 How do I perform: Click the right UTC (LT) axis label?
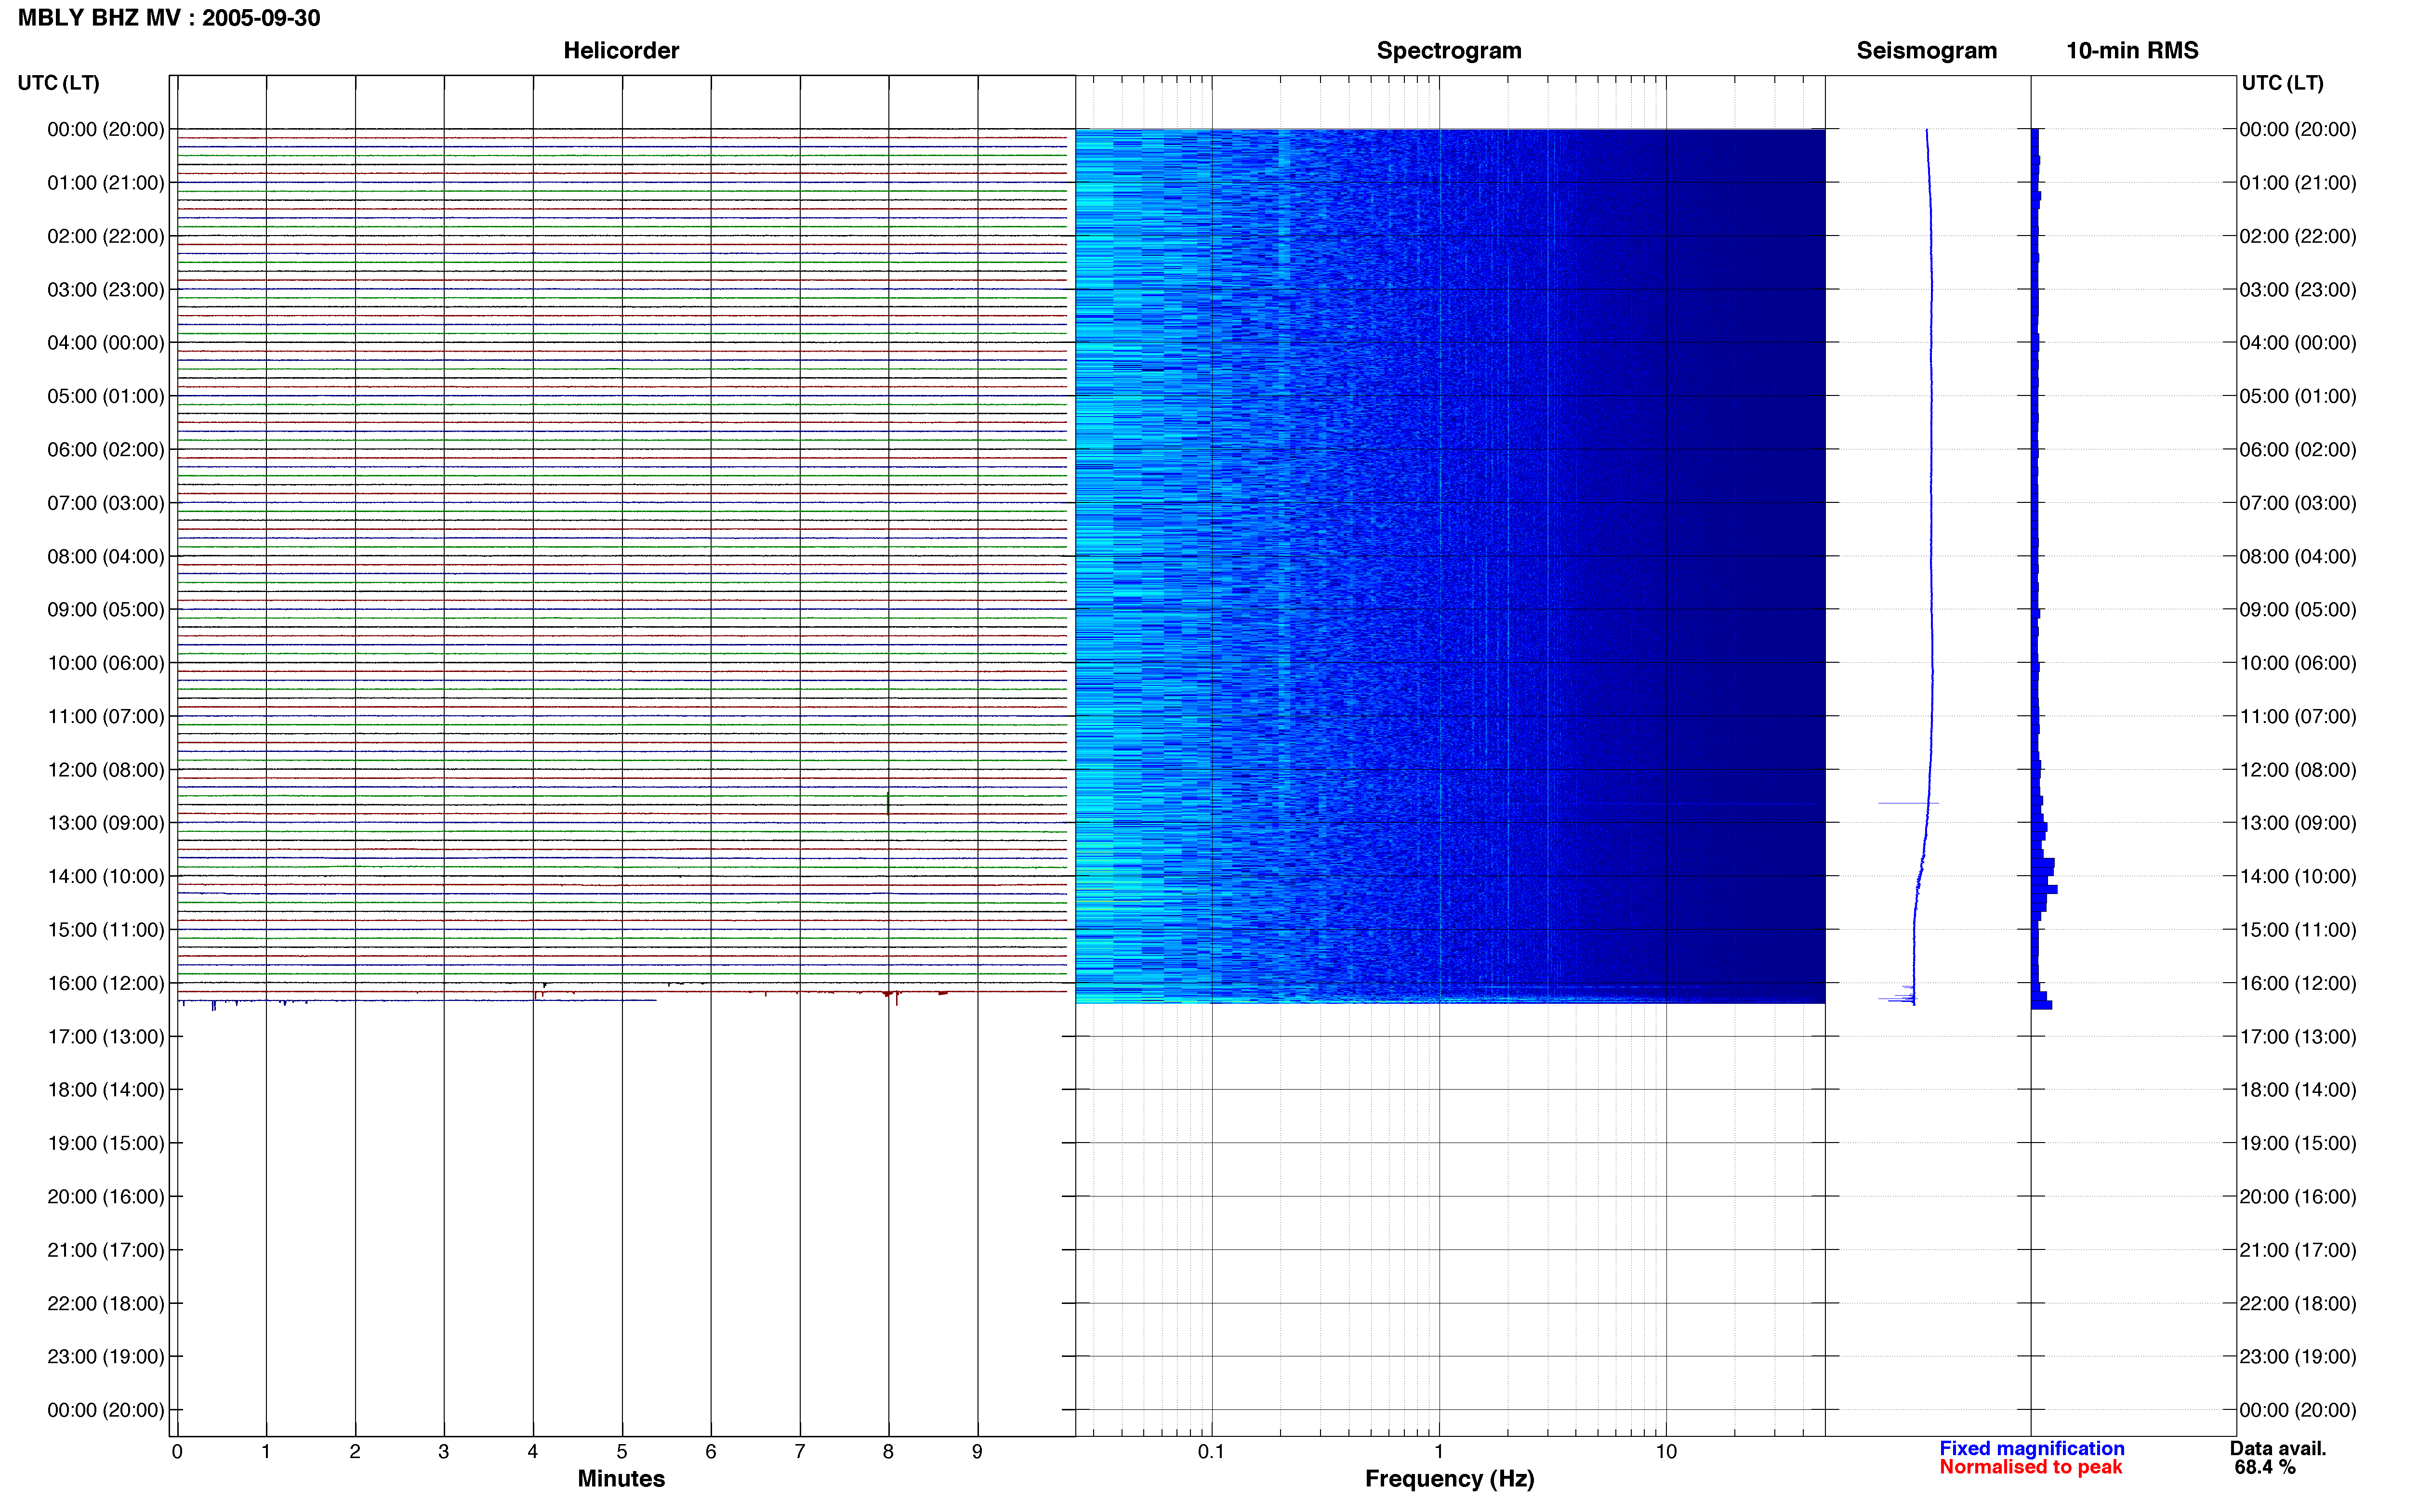pyautogui.click(x=2282, y=83)
